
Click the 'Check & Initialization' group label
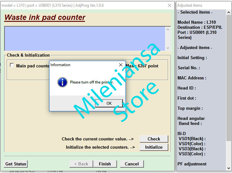click(x=28, y=55)
